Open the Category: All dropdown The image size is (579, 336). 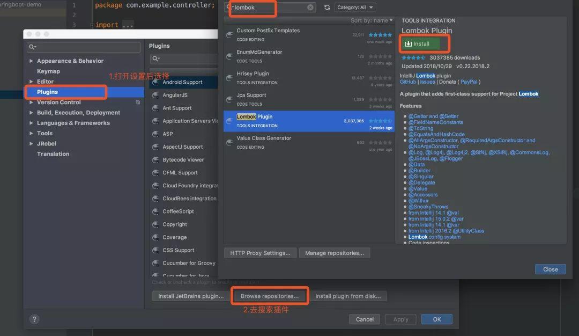click(355, 8)
